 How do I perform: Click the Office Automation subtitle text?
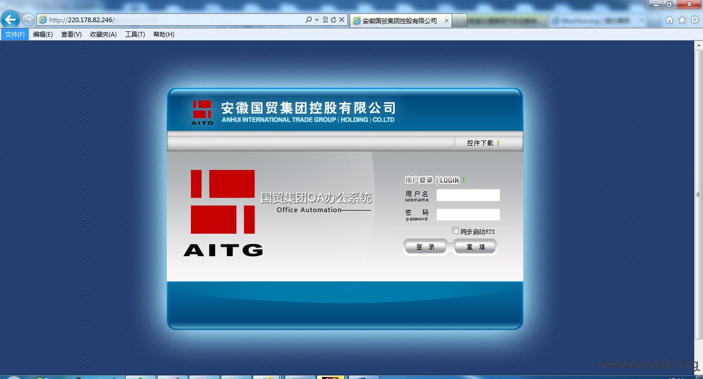point(309,210)
